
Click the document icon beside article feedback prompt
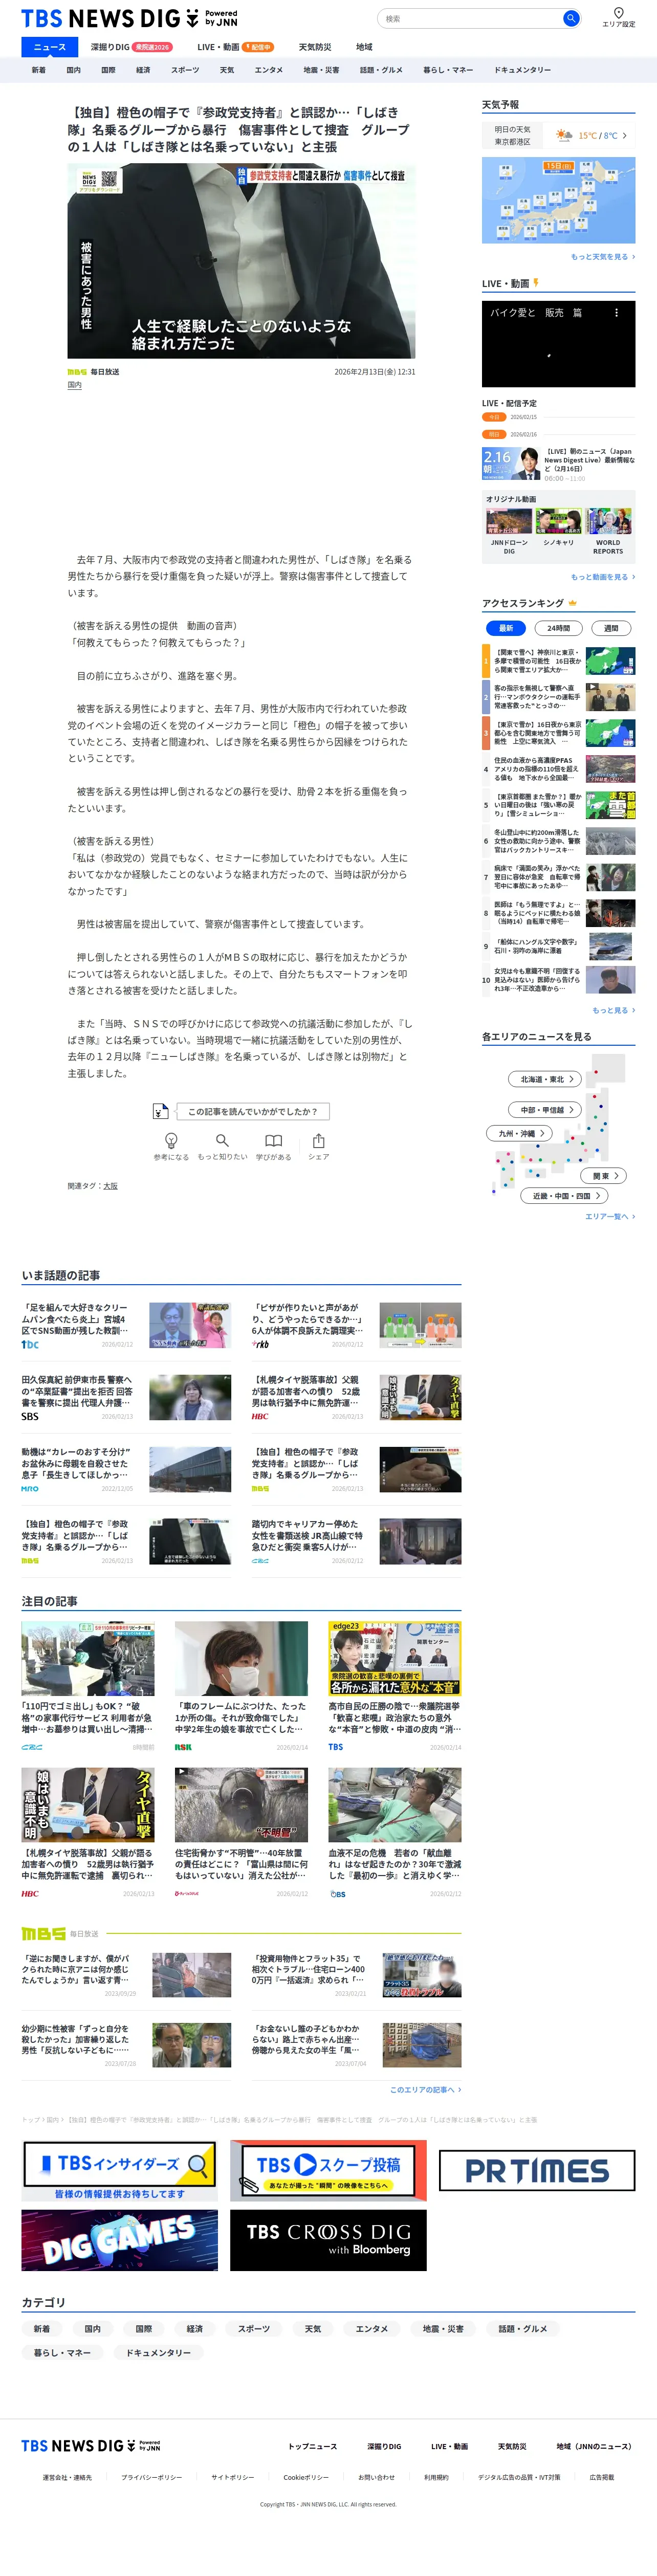pos(160,1111)
